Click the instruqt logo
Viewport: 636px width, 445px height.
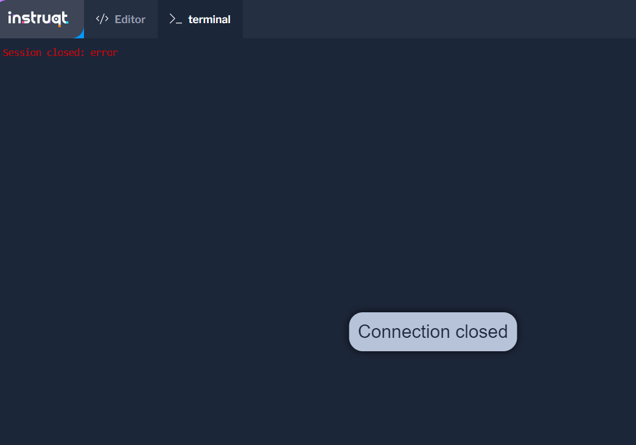[38, 18]
